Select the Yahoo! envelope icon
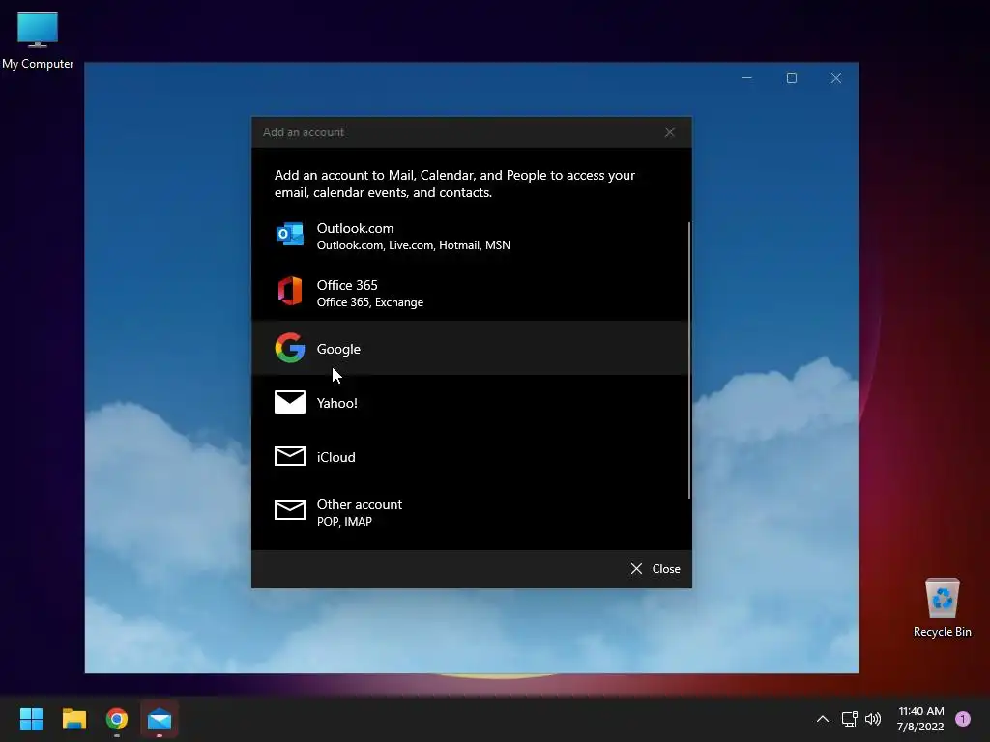990x742 pixels. (290, 402)
